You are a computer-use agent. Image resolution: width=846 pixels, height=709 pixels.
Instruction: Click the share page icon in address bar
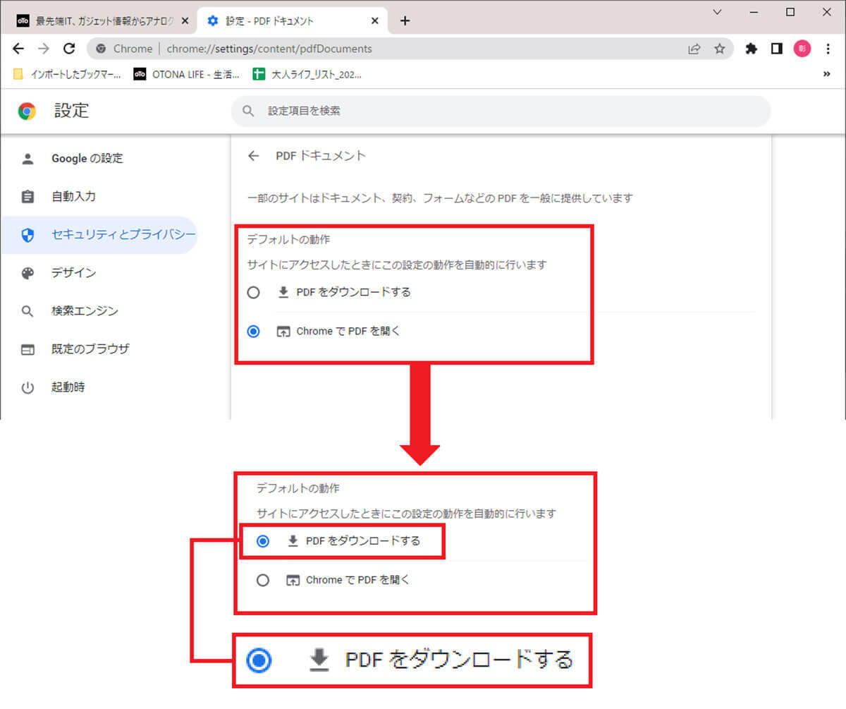(x=694, y=49)
